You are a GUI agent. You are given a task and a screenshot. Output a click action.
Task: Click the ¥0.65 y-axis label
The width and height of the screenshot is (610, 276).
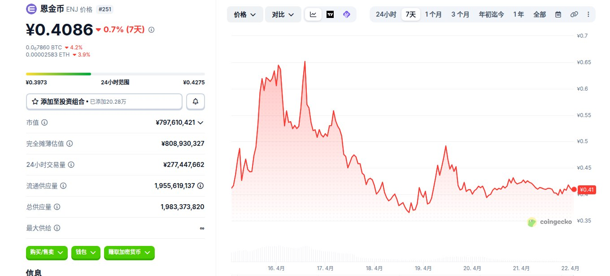click(x=584, y=62)
